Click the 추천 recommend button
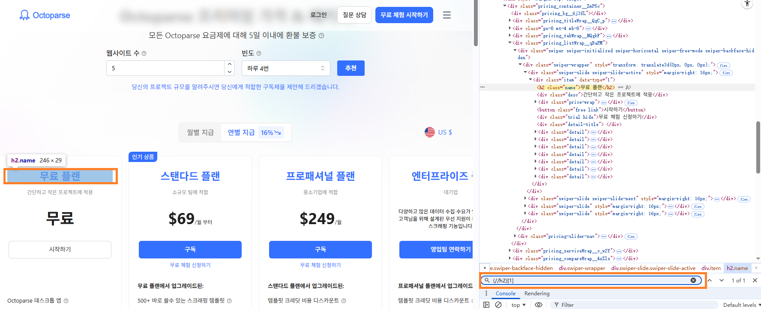761x309 pixels. tap(351, 68)
